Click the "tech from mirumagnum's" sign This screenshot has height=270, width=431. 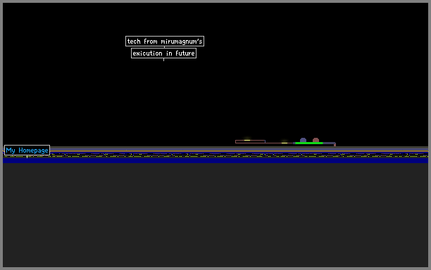coord(165,41)
